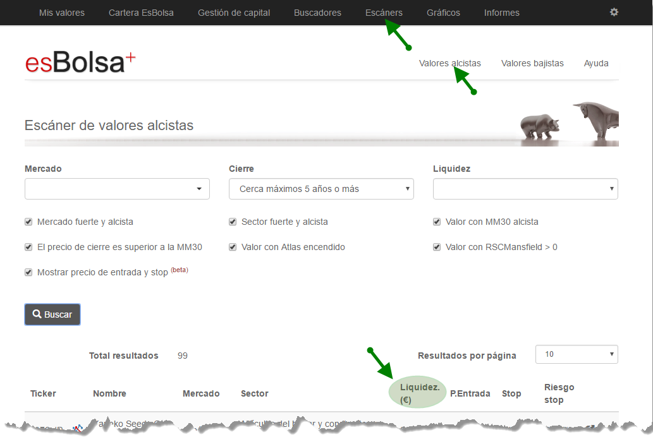The width and height of the screenshot is (653, 437).
Task: Open Mis valores menu
Action: 62,13
